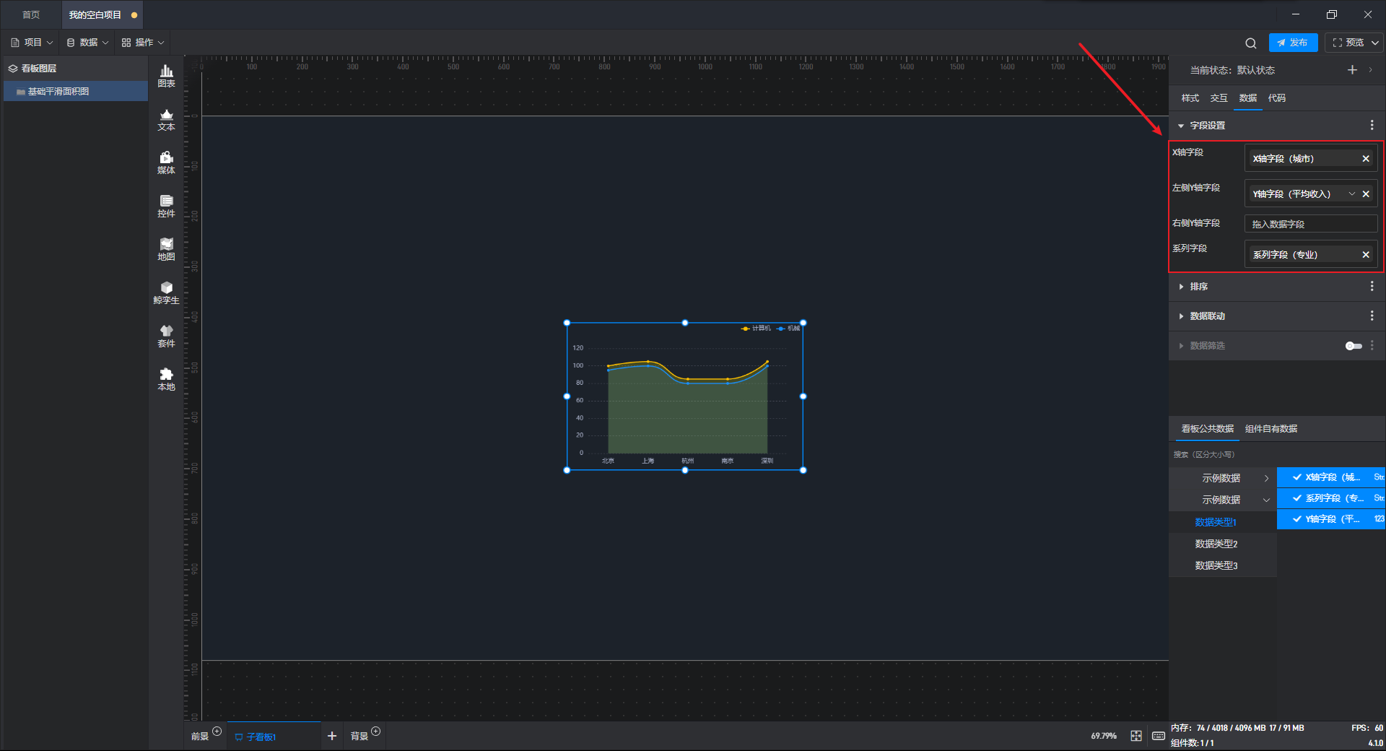1386x751 pixels.
Task: Remove the X轴字段 (城市) field
Action: [x=1366, y=159]
